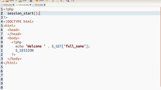The height and width of the screenshot is (90, 161).
Task: Click the echo keyword
Action: (x=20, y=46)
